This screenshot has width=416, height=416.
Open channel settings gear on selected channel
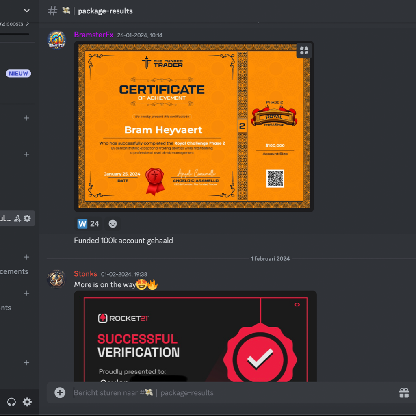pyautogui.click(x=27, y=218)
